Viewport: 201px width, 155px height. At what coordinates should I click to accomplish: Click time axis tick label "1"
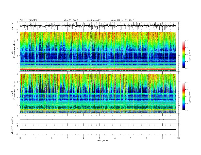coord(36,138)
